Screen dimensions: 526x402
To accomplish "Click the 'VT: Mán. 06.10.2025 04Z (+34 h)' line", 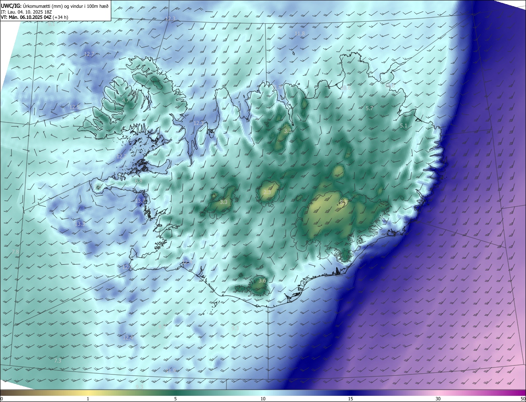I will 34,17.
